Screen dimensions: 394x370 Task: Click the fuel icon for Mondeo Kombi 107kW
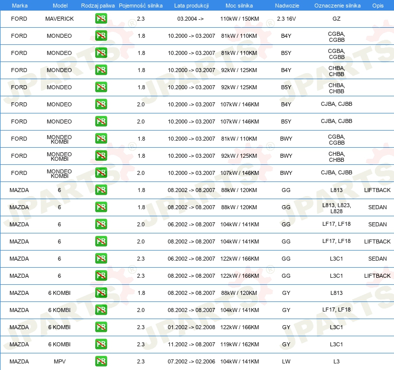101,173
